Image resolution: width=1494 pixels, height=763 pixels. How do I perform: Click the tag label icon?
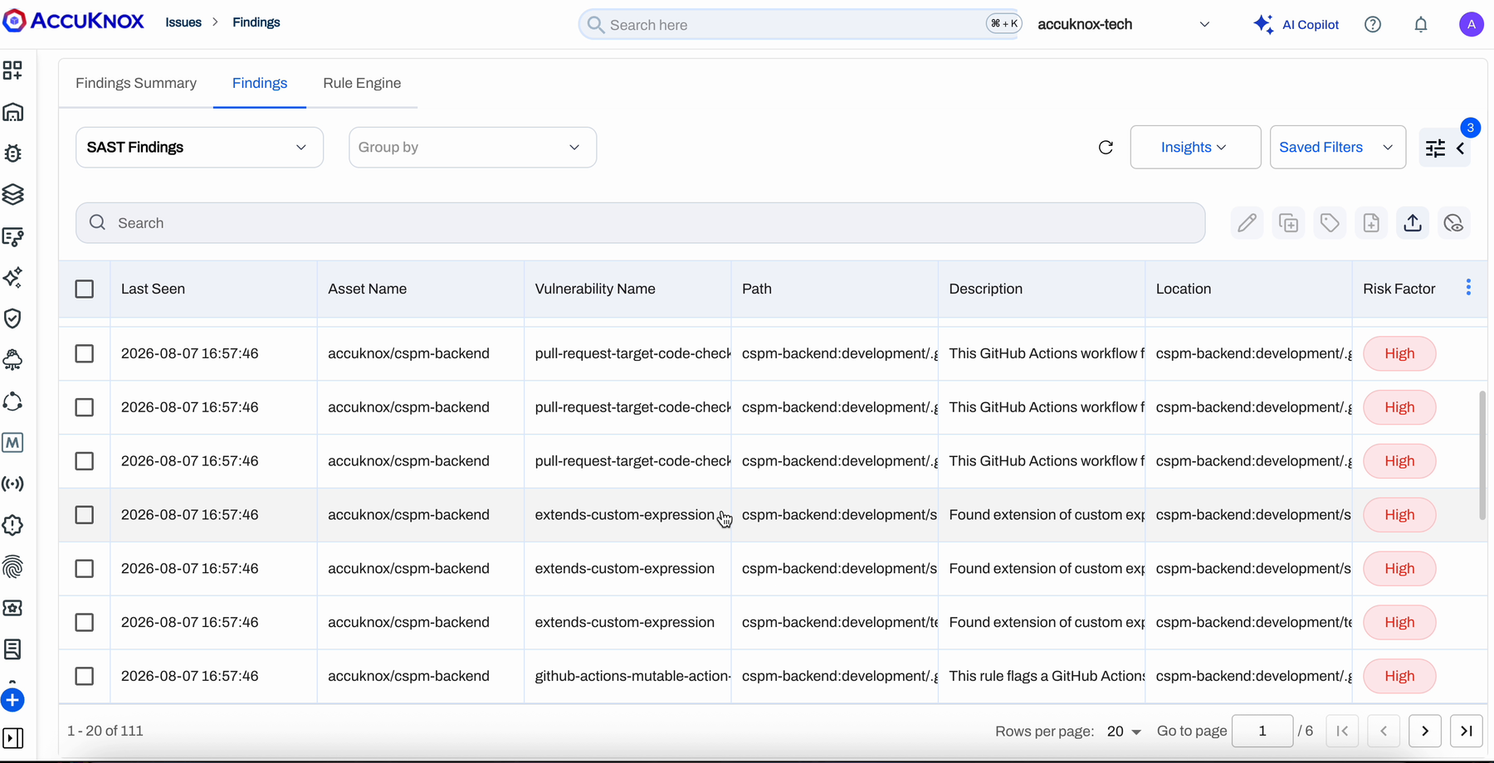tap(1330, 223)
